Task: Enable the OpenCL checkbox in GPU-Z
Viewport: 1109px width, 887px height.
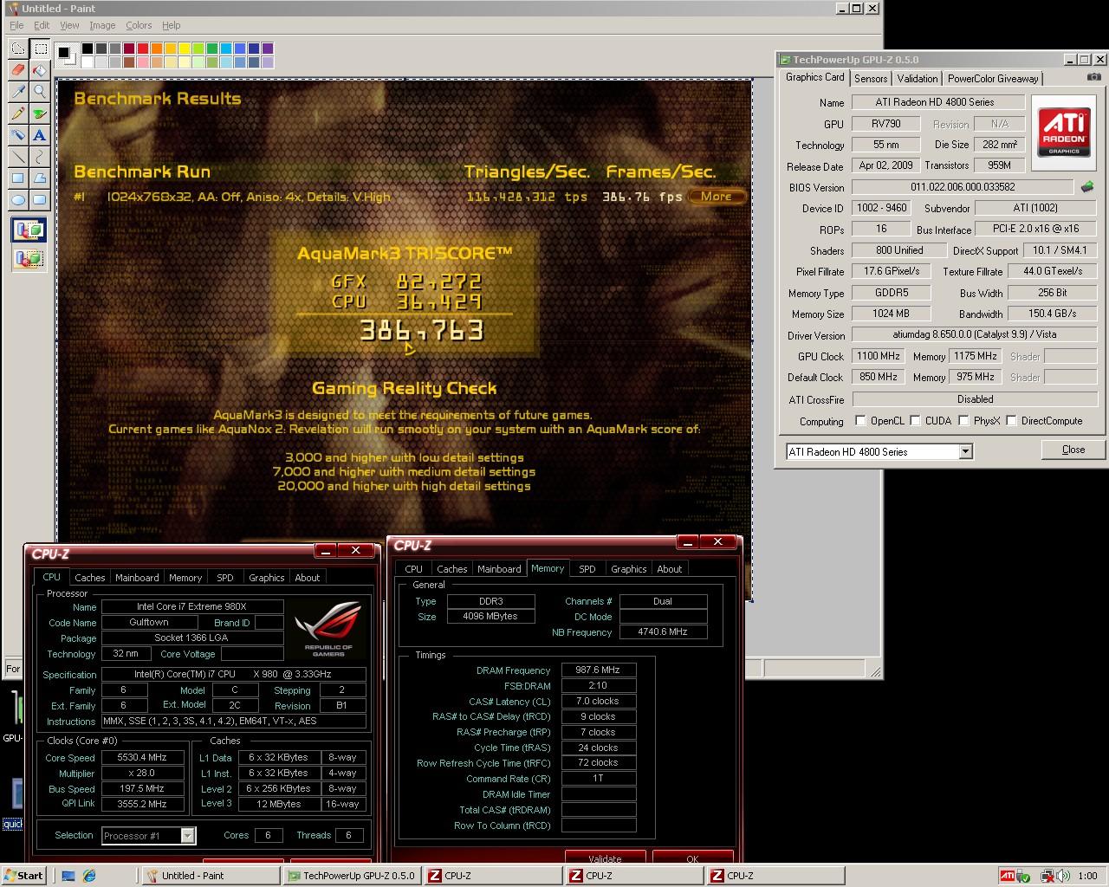Action: click(860, 421)
